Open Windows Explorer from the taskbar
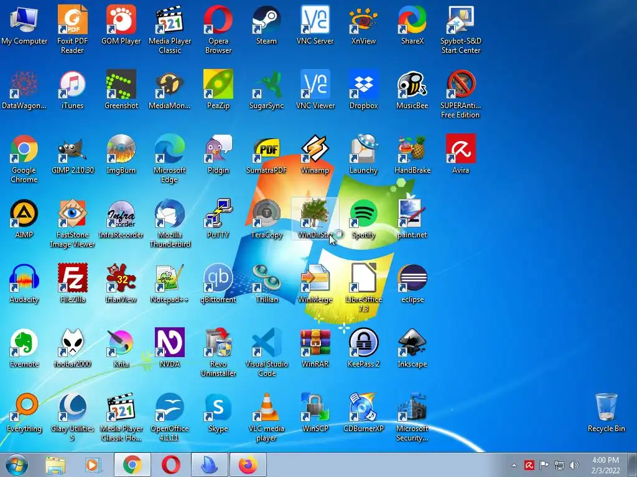This screenshot has height=477, width=637. coord(55,465)
